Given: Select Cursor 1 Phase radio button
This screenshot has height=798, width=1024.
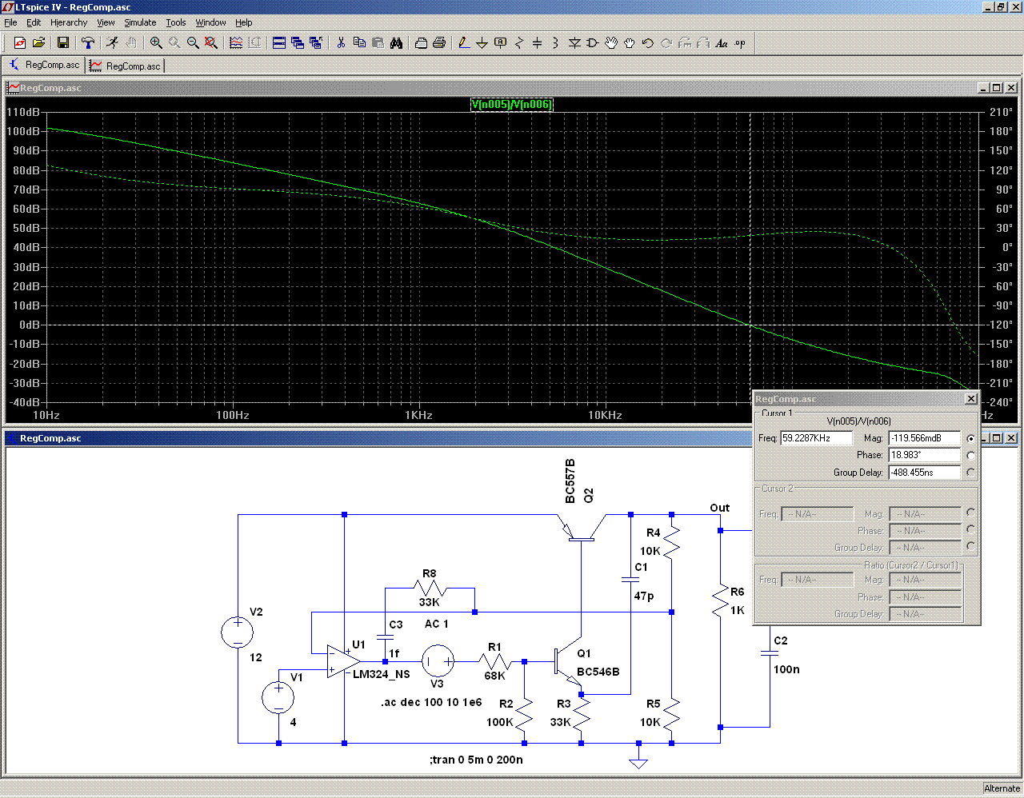Looking at the screenshot, I should (x=970, y=455).
